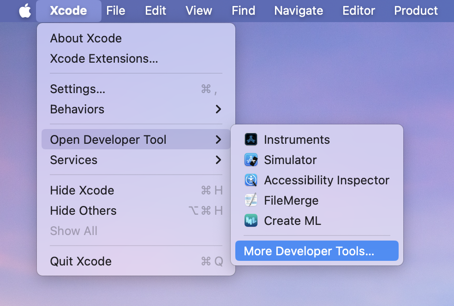Quit Xcode from the menu

[x=81, y=261]
